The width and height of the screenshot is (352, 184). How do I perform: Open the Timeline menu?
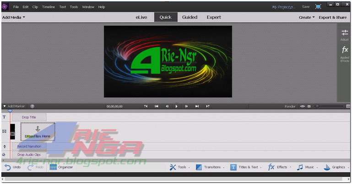[49, 7]
